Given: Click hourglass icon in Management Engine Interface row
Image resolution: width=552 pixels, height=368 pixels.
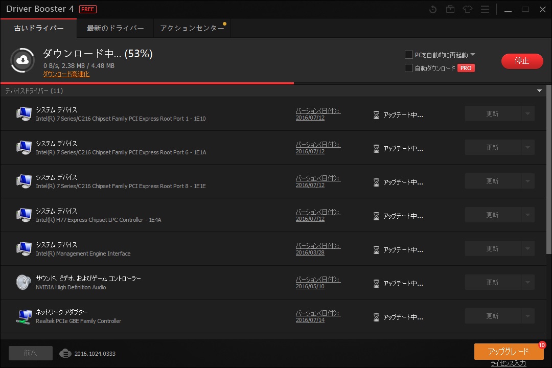Looking at the screenshot, I should pyautogui.click(x=376, y=249).
